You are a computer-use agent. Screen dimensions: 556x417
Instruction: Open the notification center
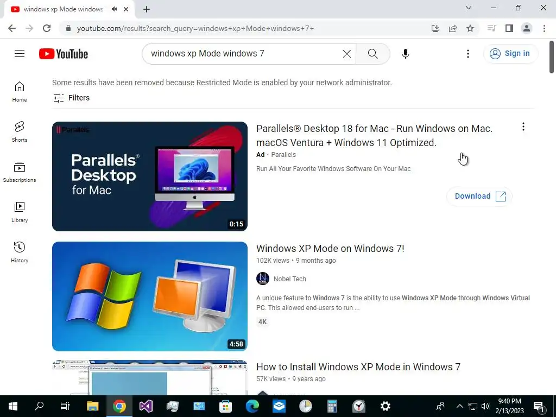[x=539, y=407]
